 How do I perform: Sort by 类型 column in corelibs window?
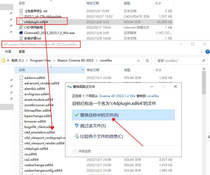(127, 70)
